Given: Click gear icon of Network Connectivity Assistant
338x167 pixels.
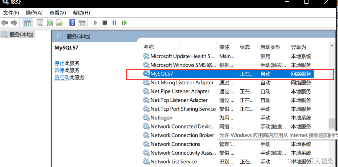Looking at the screenshot, I should [x=146, y=153].
